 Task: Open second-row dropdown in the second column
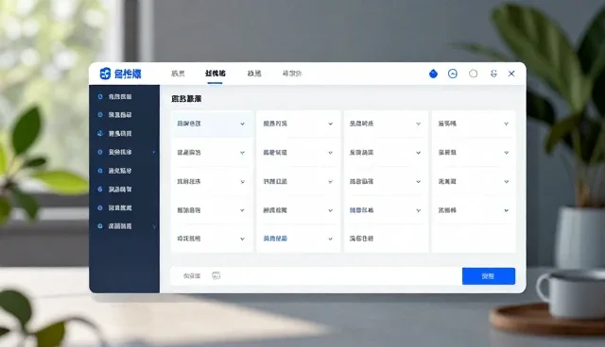pos(299,153)
